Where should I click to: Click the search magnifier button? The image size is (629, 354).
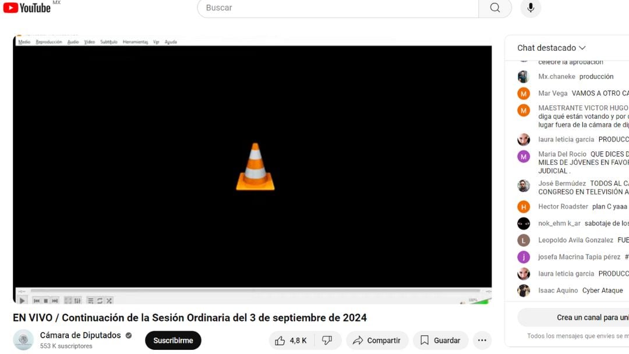494,8
